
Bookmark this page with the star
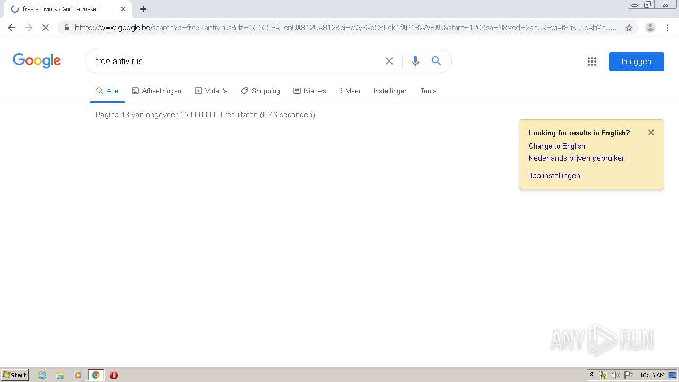(629, 28)
